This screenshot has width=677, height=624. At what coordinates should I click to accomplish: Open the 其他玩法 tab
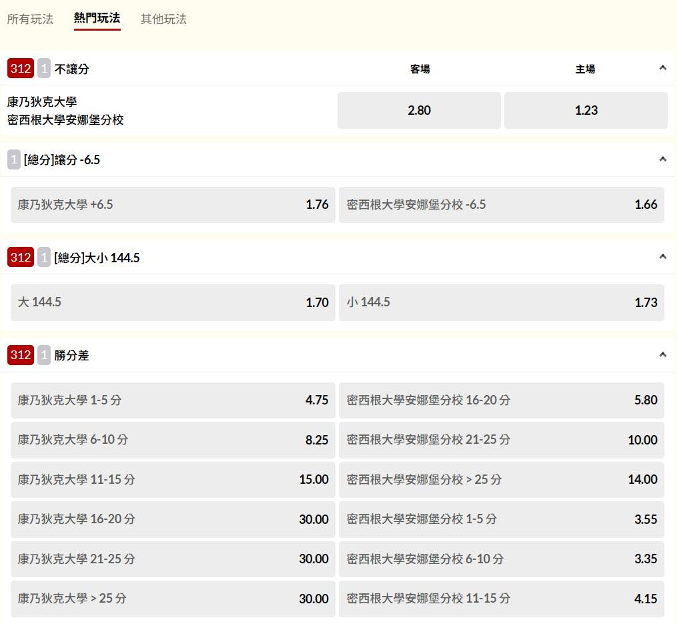point(163,19)
